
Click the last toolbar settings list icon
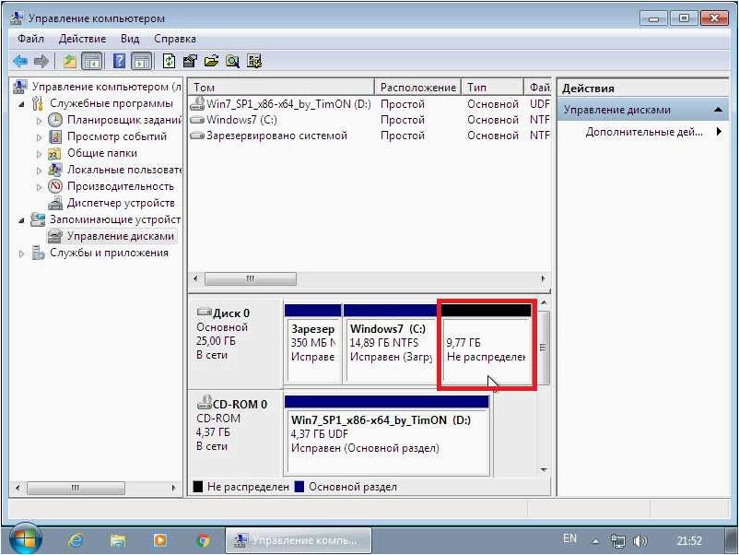254,61
